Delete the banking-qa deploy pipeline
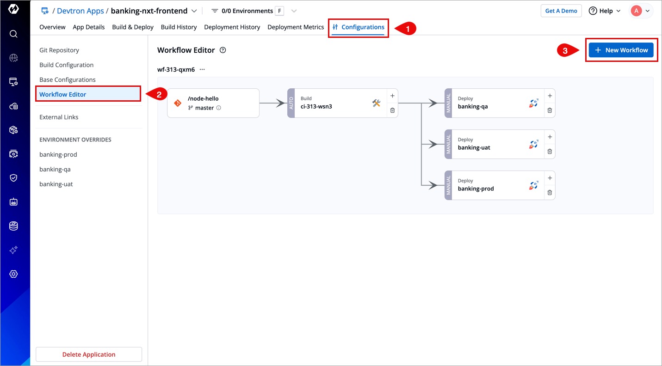The height and width of the screenshot is (366, 662). click(x=550, y=110)
